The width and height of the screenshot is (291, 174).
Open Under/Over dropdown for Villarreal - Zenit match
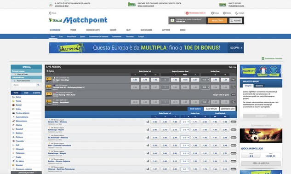click(x=185, y=169)
